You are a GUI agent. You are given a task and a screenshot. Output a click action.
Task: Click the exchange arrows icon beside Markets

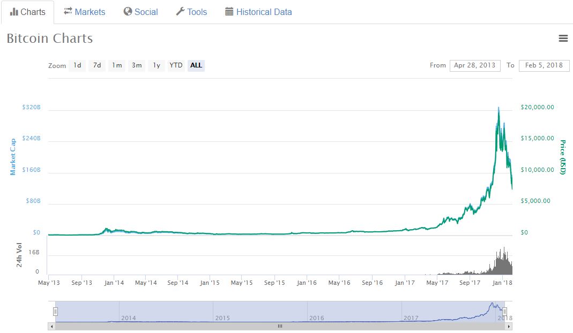click(68, 12)
